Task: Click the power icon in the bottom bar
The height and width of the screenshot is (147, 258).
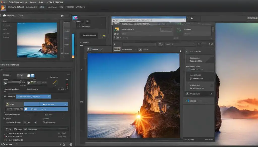Action: tap(71, 144)
